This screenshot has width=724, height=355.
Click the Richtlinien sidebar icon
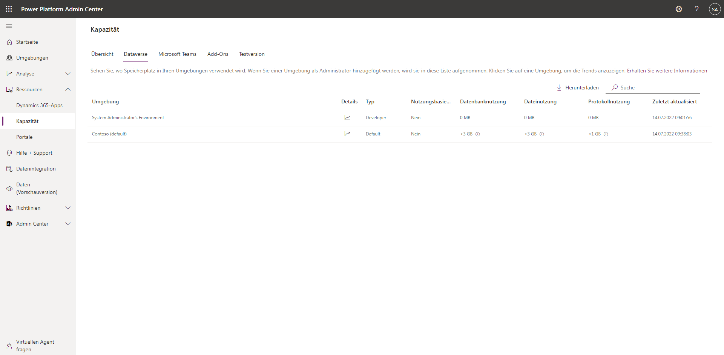(9, 208)
